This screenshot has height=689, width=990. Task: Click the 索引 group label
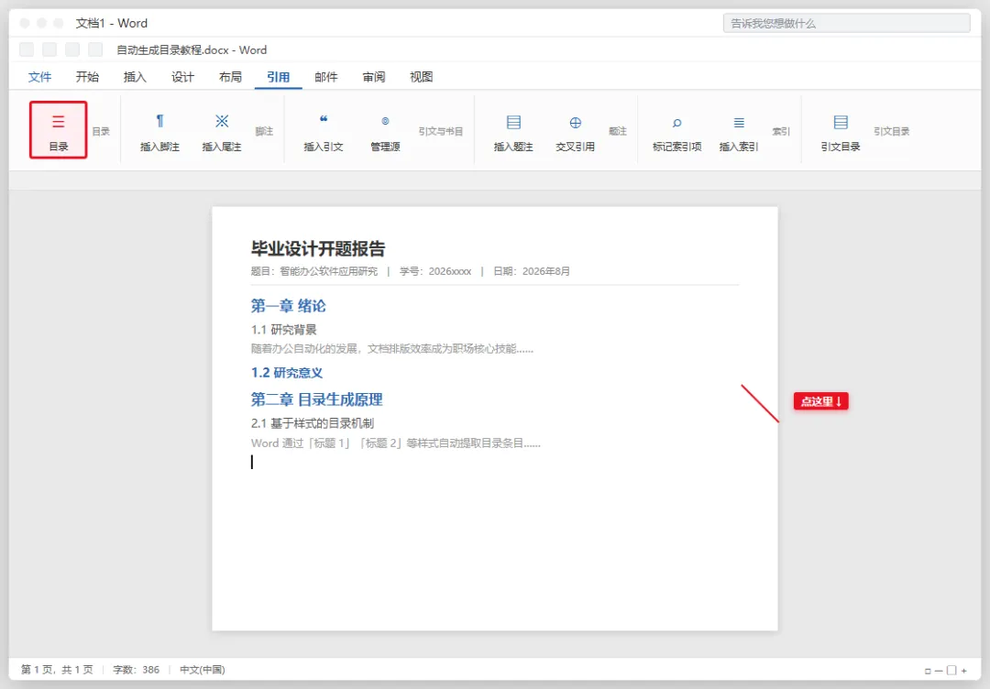[x=781, y=131]
